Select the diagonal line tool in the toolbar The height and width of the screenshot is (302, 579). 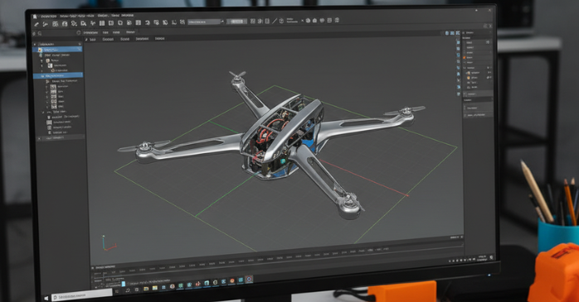click(275, 21)
